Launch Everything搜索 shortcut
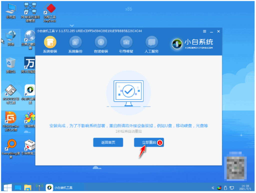The height and width of the screenshot is (193, 256). pyautogui.click(x=11, y=149)
